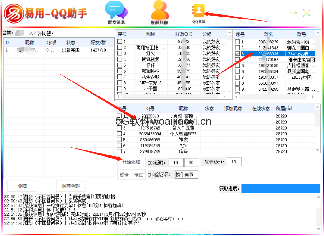Click scroll-up arrow of member list
Image resolution: width=324 pixels, height=236 pixels.
pos(318,107)
